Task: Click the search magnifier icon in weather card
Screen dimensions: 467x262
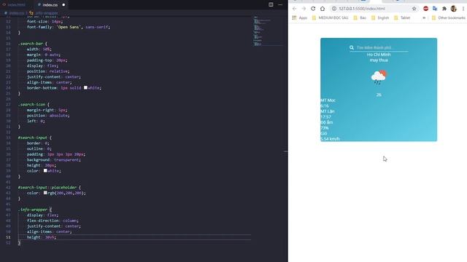Action: click(352, 47)
